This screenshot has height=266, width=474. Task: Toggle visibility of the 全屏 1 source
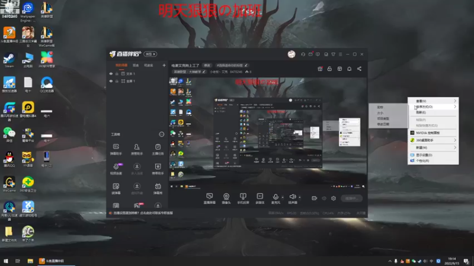click(111, 81)
